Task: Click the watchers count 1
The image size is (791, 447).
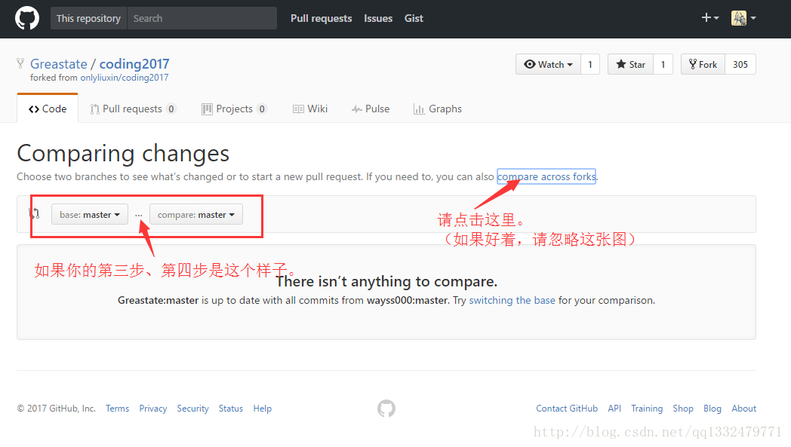Action: 590,65
